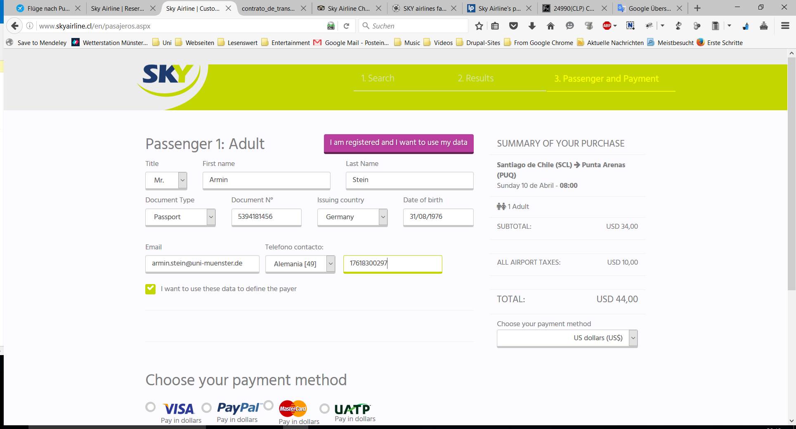Image resolution: width=796 pixels, height=429 pixels.
Task: Go to step '1. Search'
Action: click(378, 78)
